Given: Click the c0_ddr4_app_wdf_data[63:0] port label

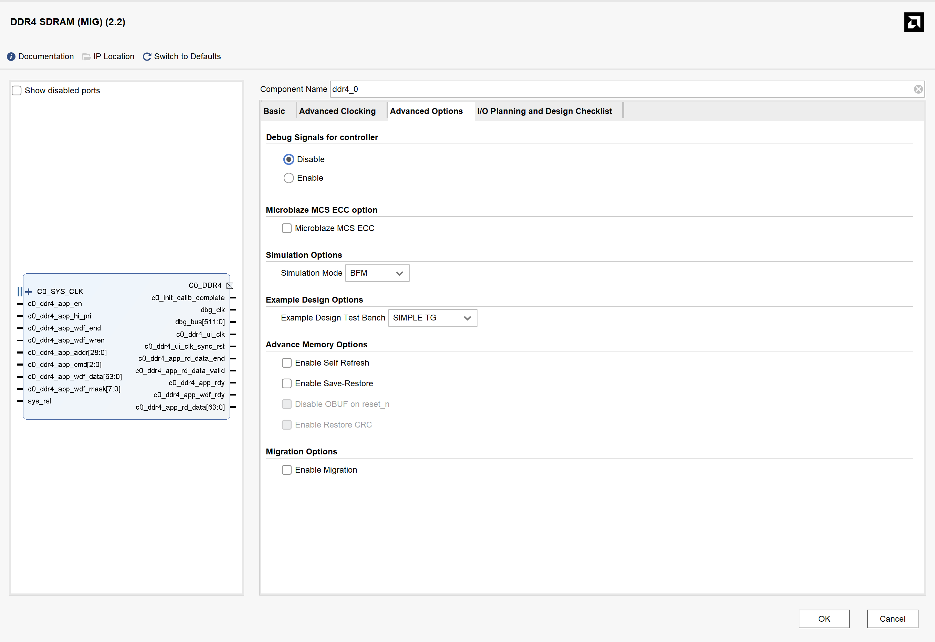Looking at the screenshot, I should [75, 377].
